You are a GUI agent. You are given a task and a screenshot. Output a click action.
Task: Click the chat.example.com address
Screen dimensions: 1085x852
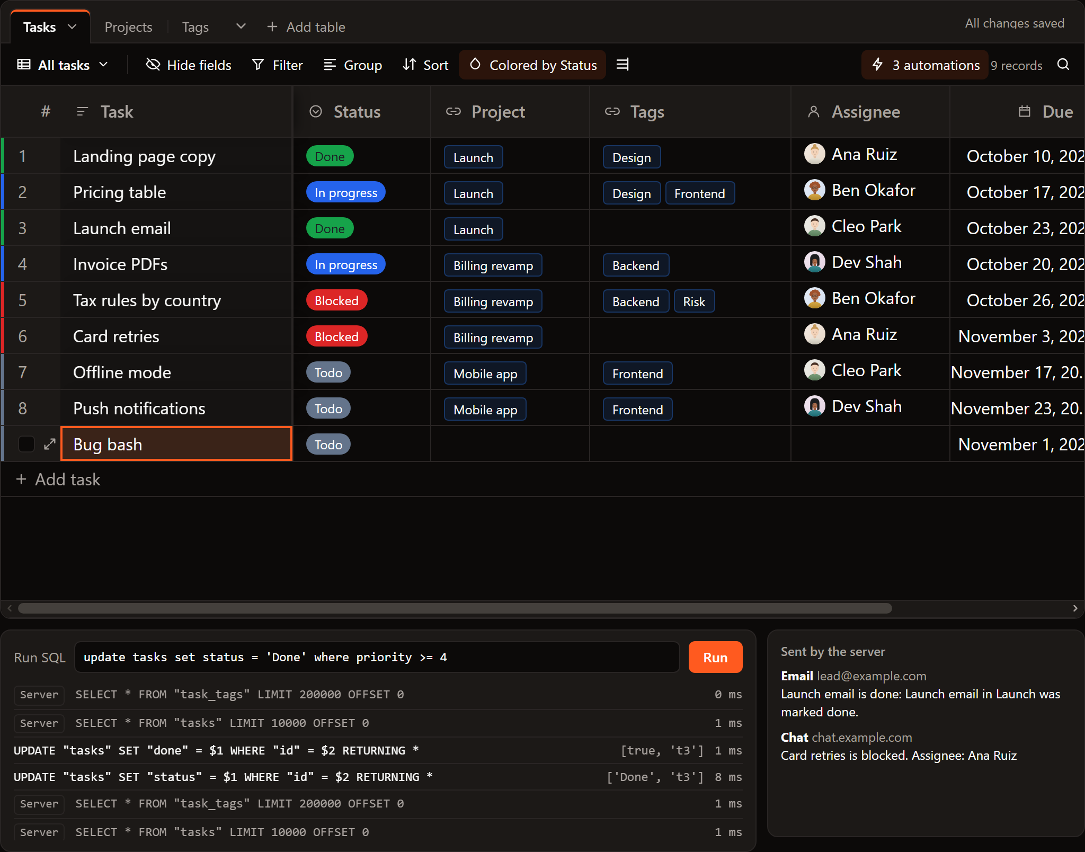pyautogui.click(x=862, y=738)
